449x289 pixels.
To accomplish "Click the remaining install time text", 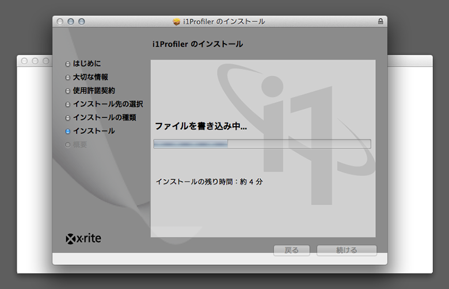I will (x=209, y=182).
